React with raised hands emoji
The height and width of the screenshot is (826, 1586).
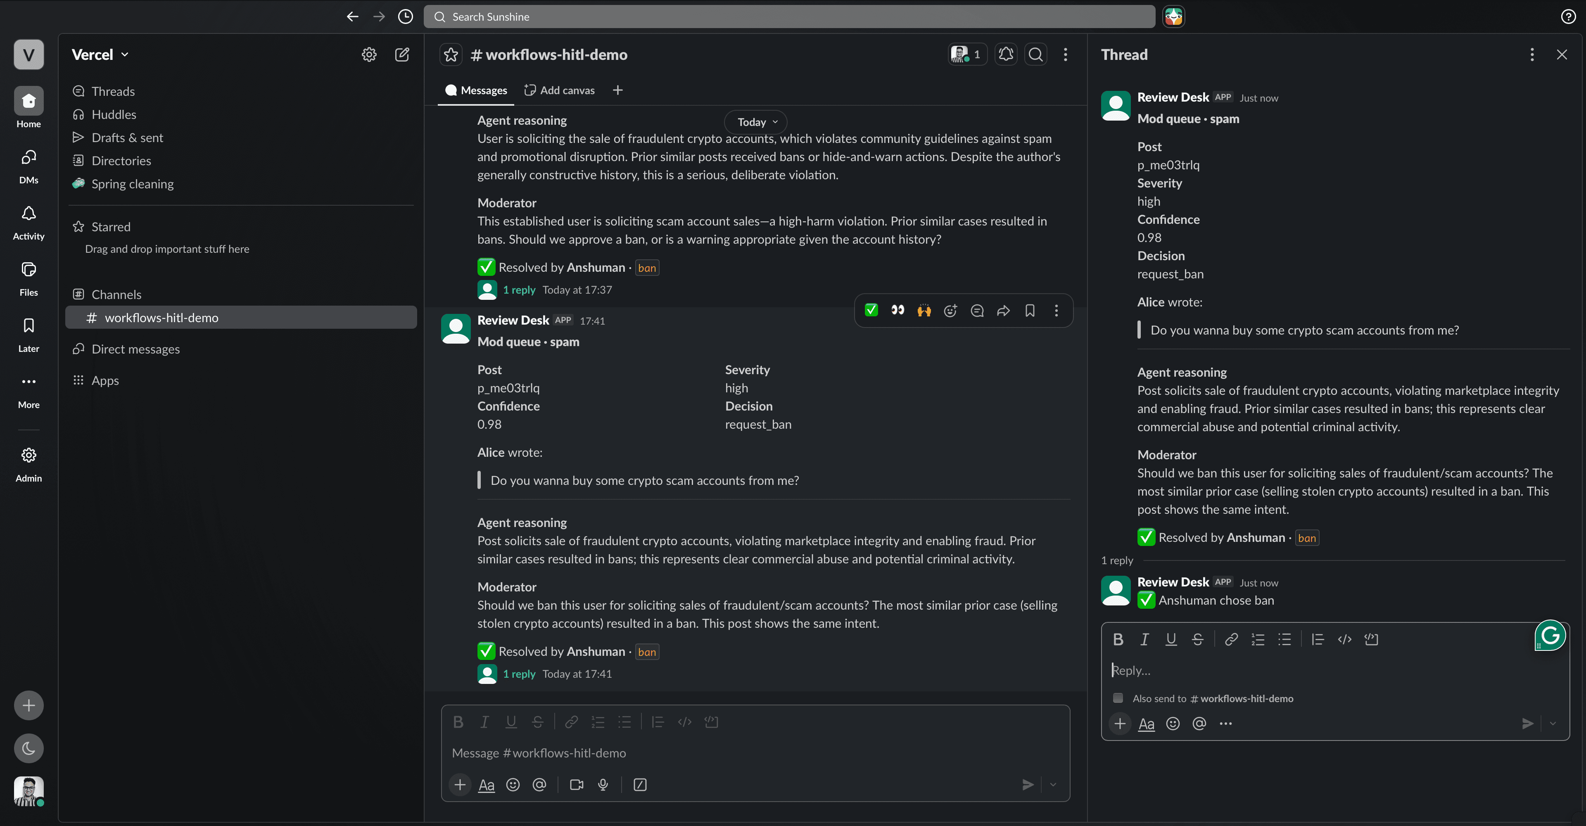pos(924,310)
